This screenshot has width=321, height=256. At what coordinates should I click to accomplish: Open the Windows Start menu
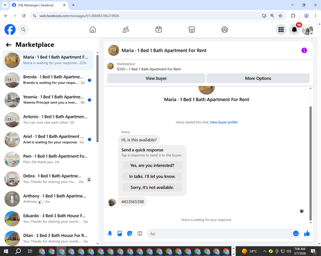point(6,251)
